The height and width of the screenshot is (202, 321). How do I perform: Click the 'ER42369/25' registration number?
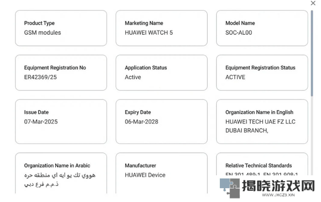[x=40, y=77]
